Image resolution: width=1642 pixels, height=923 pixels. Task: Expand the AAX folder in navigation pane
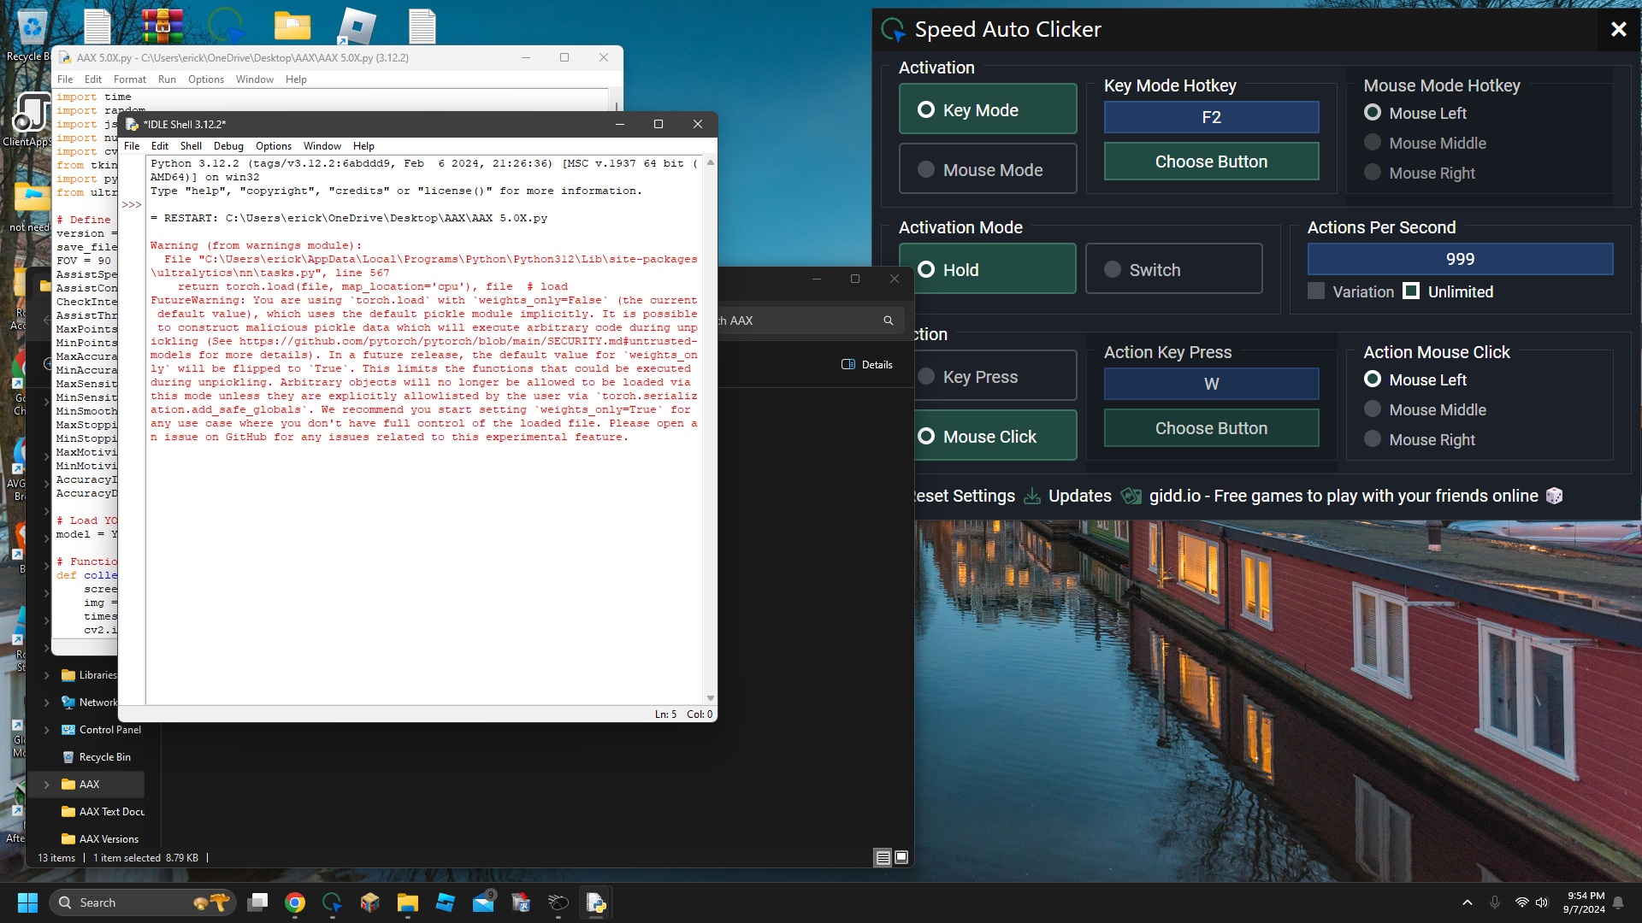pos(47,785)
